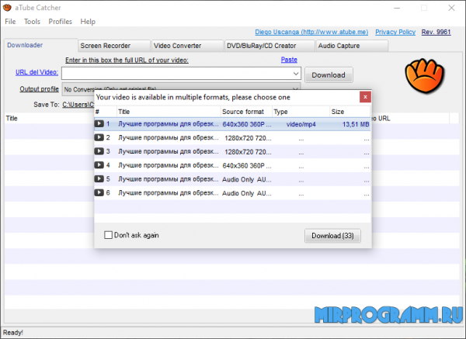The image size is (466, 339).
Task: Click the Output profile label link
Action: click(40, 88)
